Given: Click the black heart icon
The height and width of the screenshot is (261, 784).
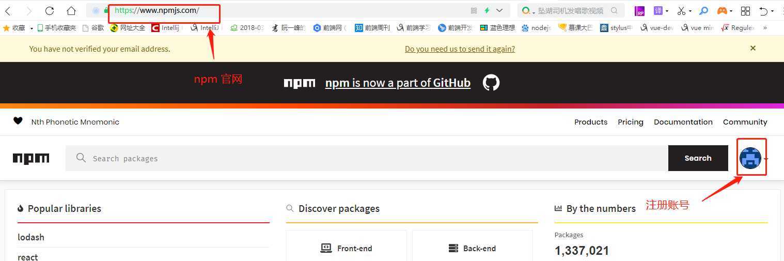Looking at the screenshot, I should [18, 121].
